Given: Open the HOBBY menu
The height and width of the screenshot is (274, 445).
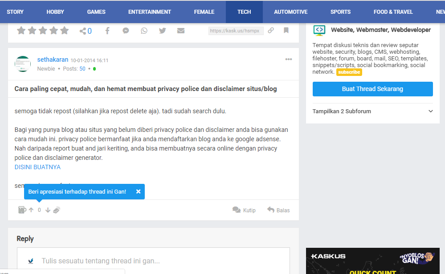Looking at the screenshot, I should tap(55, 12).
